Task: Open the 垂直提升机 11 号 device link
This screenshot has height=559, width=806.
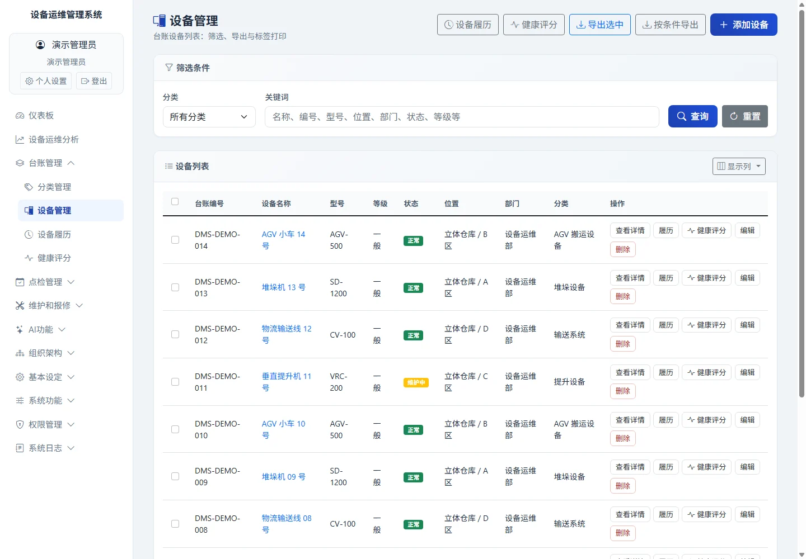Action: tap(287, 382)
